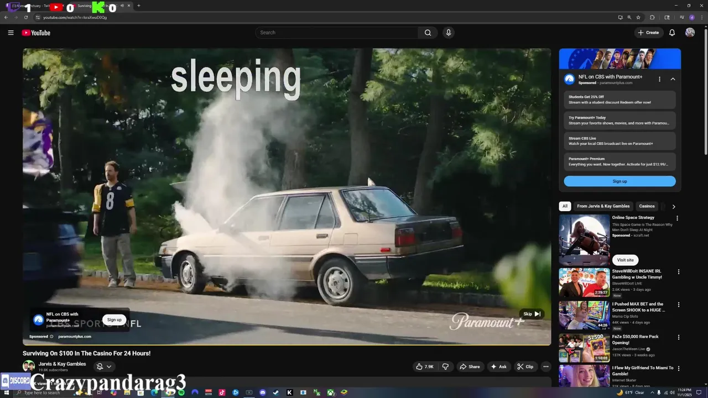This screenshot has height=398, width=708.
Task: Open options for I Pushed MAX BET video
Action: (x=679, y=305)
